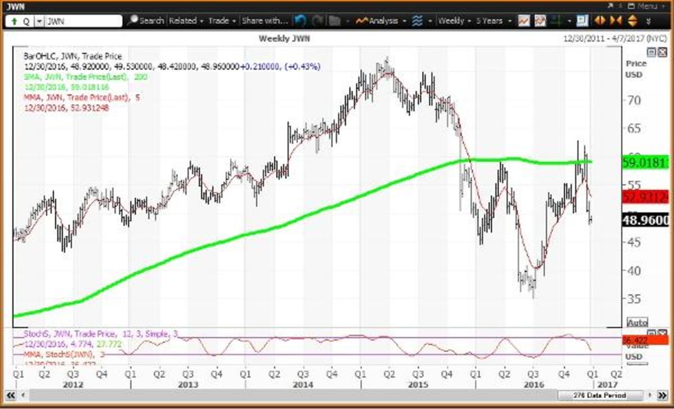
Task: Click the line chart style icon
Action: pos(523,21)
